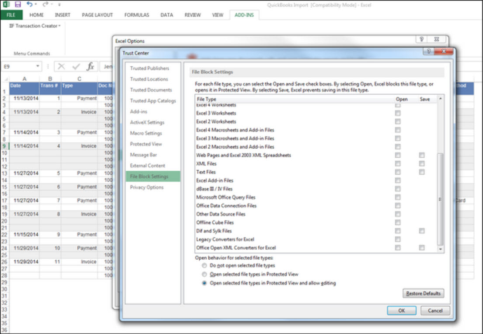The width and height of the screenshot is (483, 334).
Task: Click the file type list scroll down arrow
Action: click(x=440, y=249)
